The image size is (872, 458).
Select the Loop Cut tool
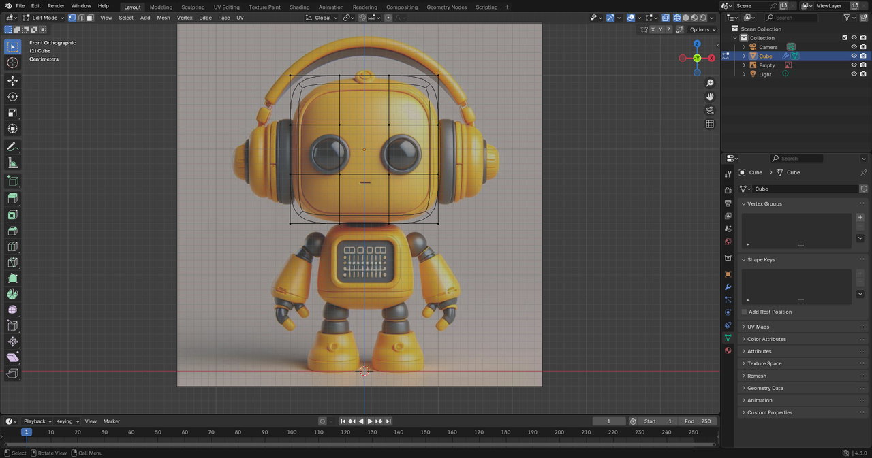[12, 246]
